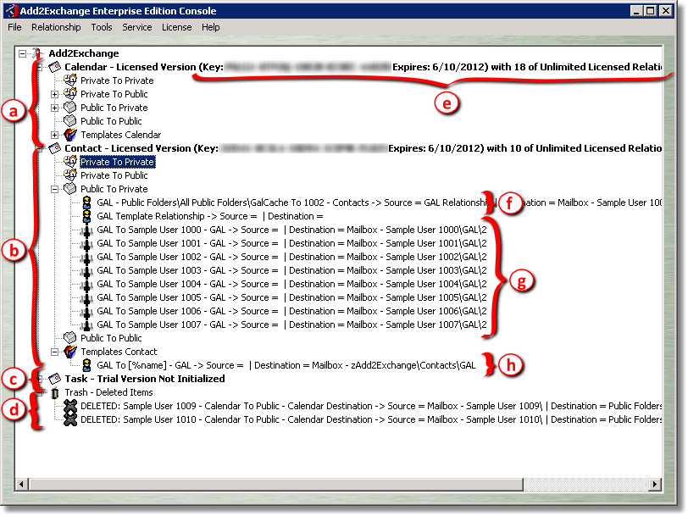The height and width of the screenshot is (516, 688).
Task: Select Calendar - Licensed Version node
Action: pos(363,67)
